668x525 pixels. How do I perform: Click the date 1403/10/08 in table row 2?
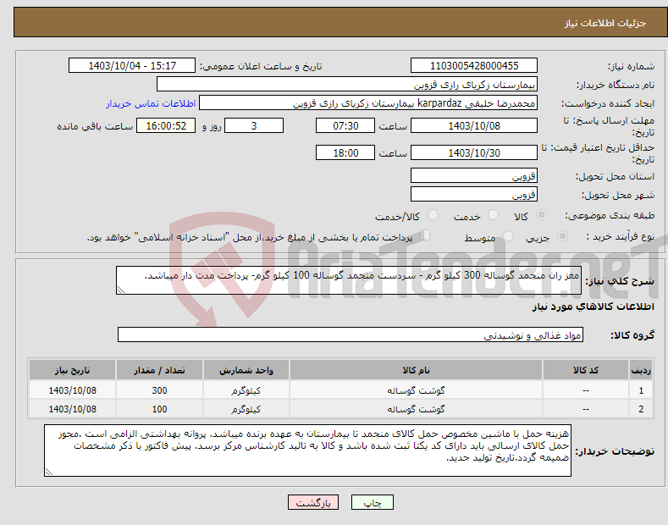coord(73,409)
